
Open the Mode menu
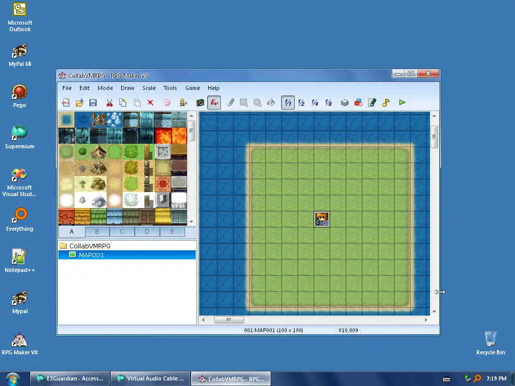pos(105,88)
